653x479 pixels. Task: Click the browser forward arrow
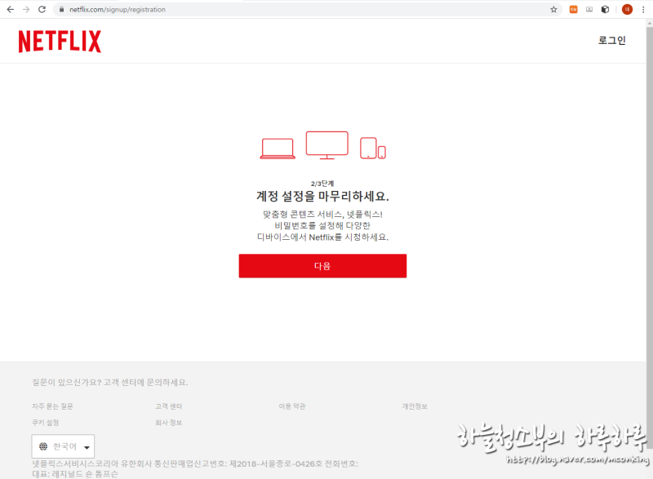point(26,9)
